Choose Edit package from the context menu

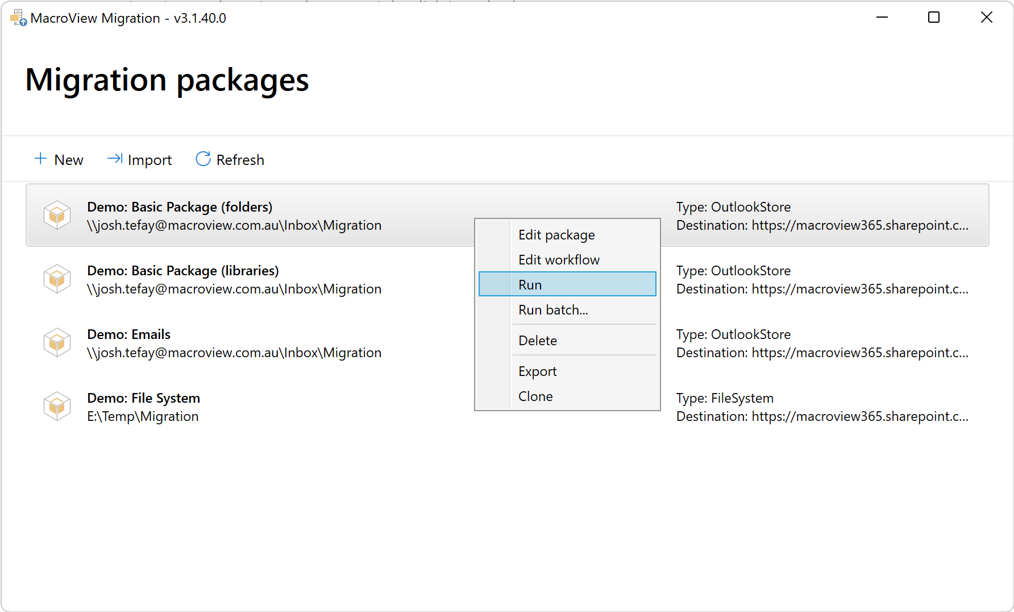[x=567, y=235]
